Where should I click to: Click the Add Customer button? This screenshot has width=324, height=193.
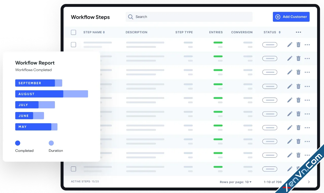tap(291, 17)
